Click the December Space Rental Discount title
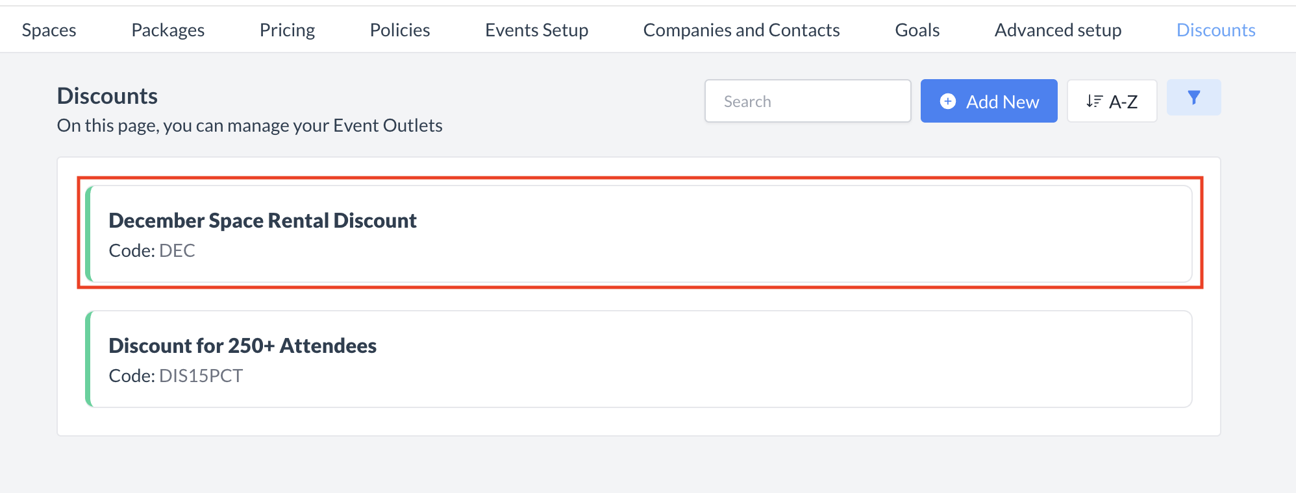This screenshot has width=1296, height=493. pos(262,221)
